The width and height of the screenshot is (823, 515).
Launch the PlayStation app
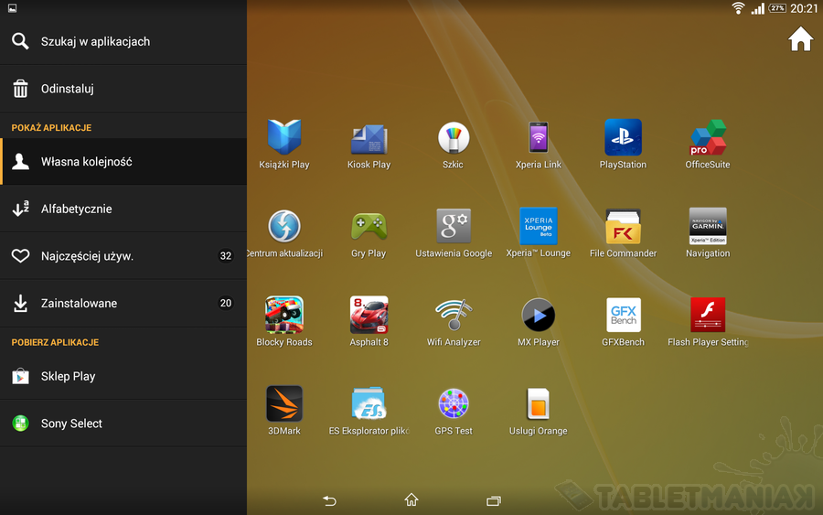point(623,139)
